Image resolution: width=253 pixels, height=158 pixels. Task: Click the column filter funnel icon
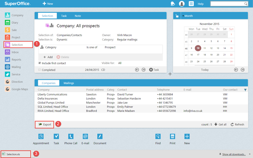pos(245,90)
